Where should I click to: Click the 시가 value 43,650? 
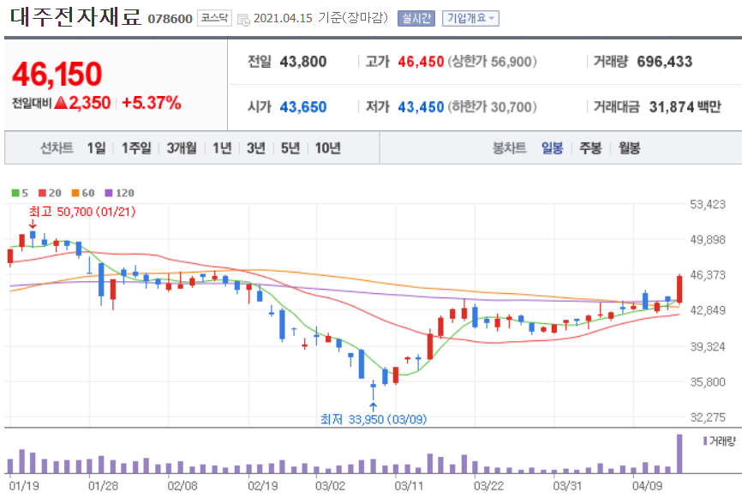(302, 107)
